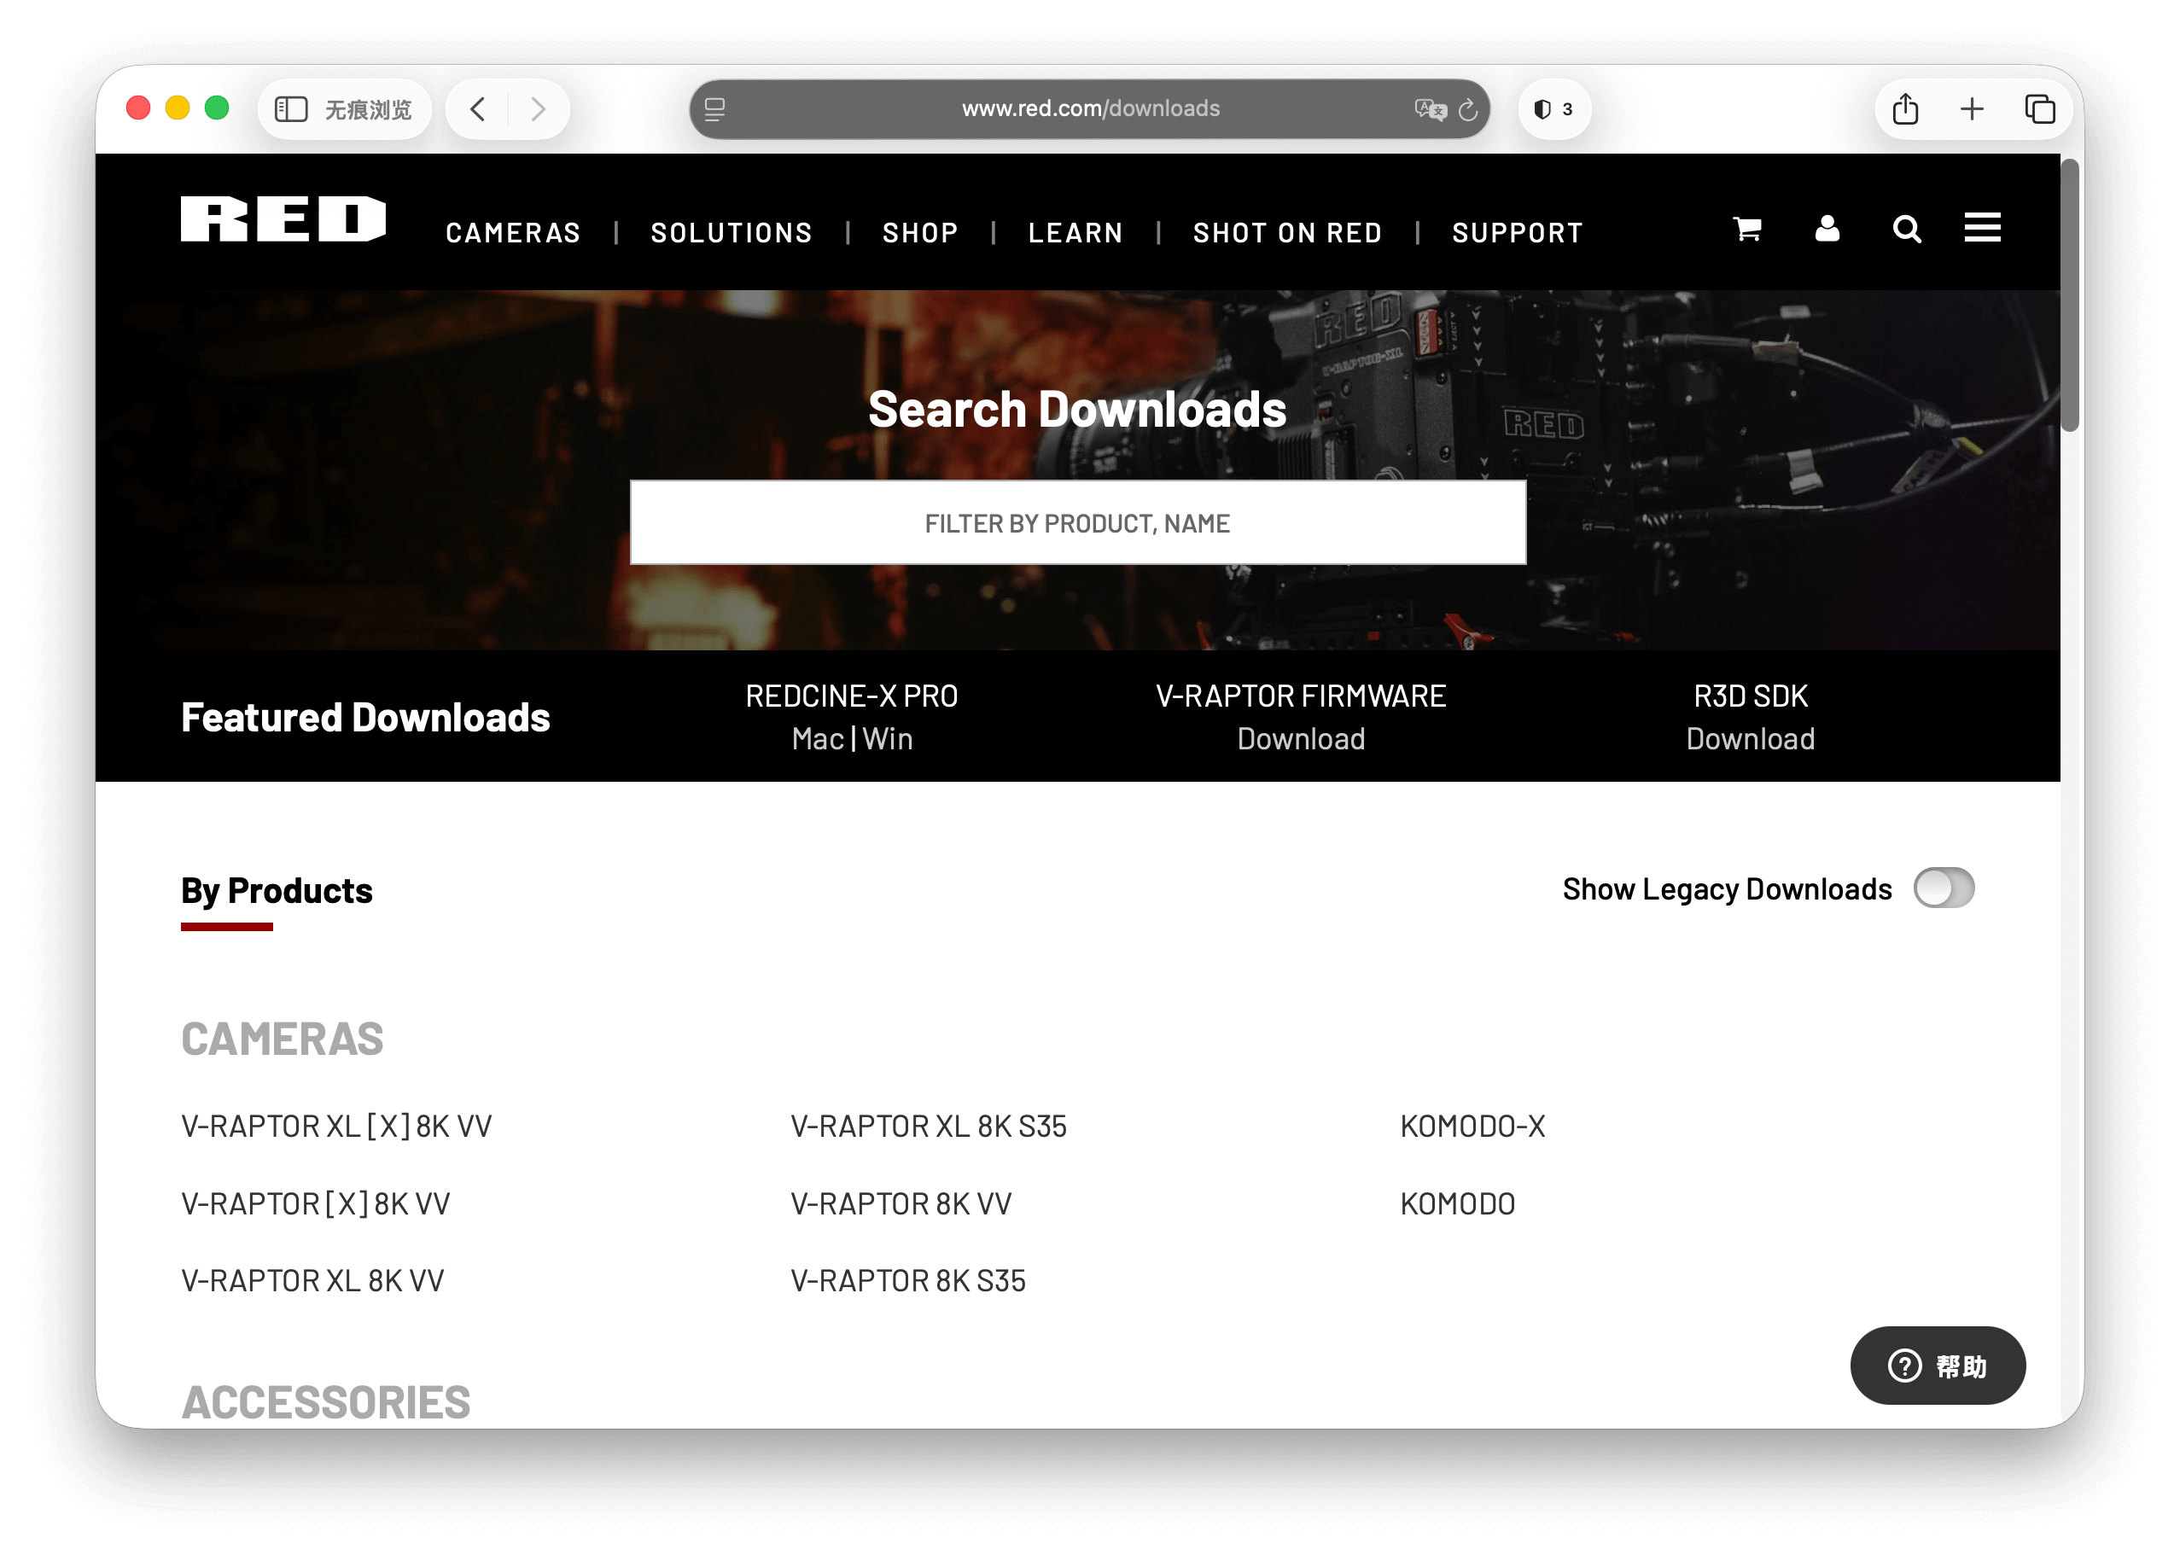Open V-RAPTOR 8K S35 downloads
The image size is (2180, 1555).
907,1280
